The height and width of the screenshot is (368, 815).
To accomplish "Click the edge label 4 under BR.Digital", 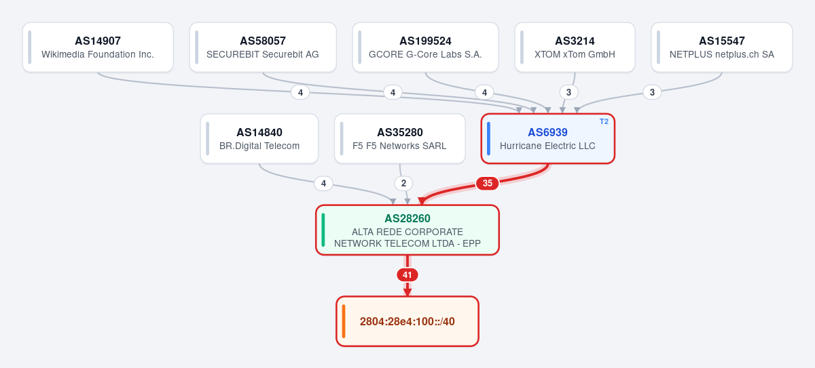I will (x=323, y=183).
